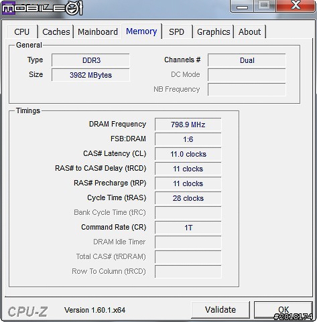Click the RAS# Precharge (tRP) label
The image size is (317, 322).
[x=110, y=183]
